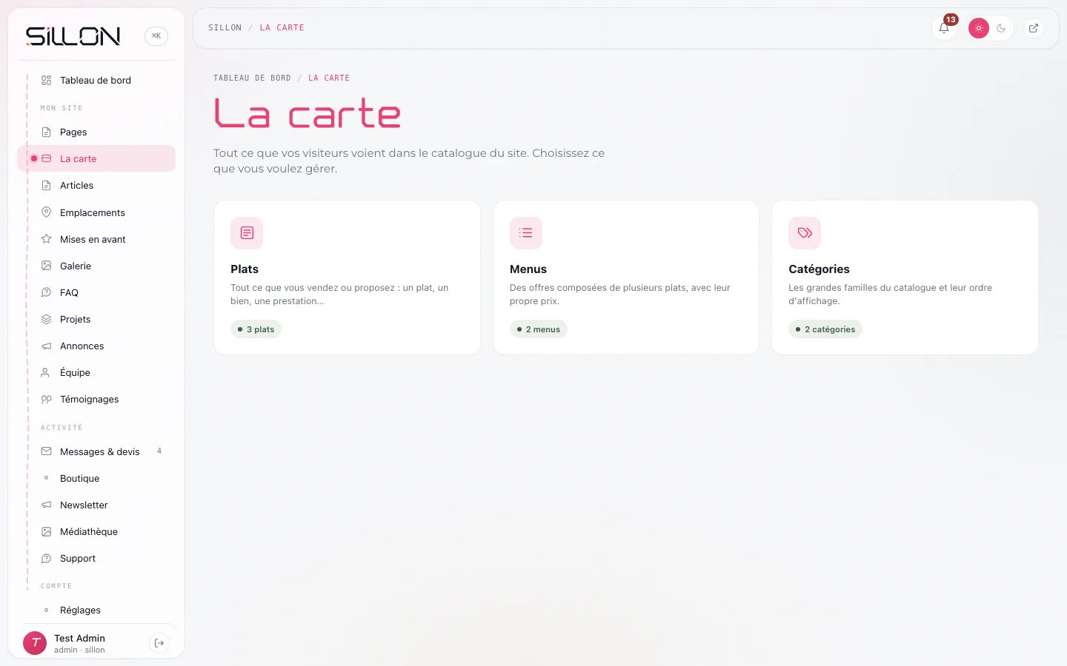Click the Équipe person icon
Viewport: 1067px width, 666px height.
click(x=46, y=372)
